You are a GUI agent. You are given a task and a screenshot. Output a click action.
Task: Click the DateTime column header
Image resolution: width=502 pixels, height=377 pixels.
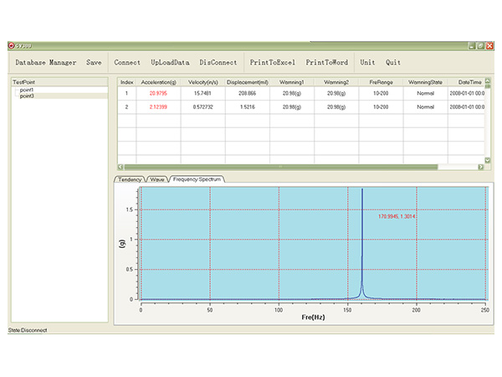466,82
